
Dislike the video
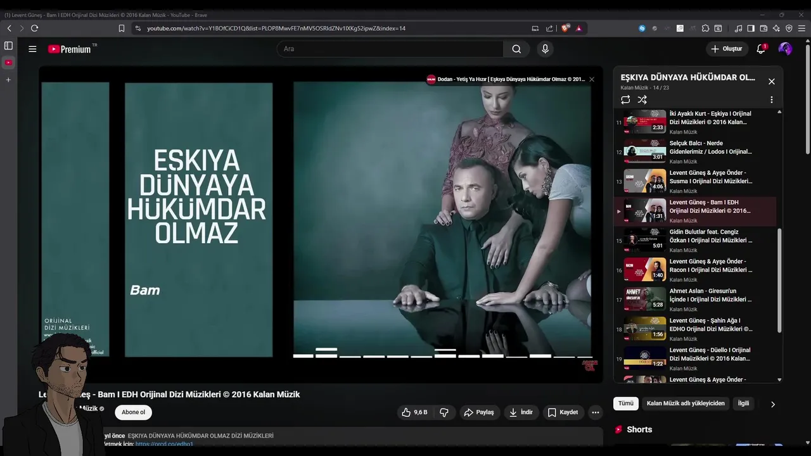pyautogui.click(x=444, y=412)
